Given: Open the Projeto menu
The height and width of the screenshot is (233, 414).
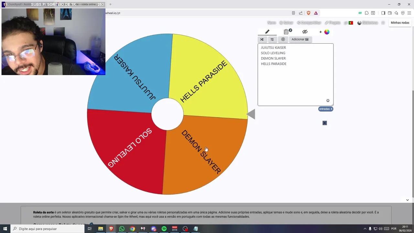Looking at the screenshot, I should tap(332, 23).
